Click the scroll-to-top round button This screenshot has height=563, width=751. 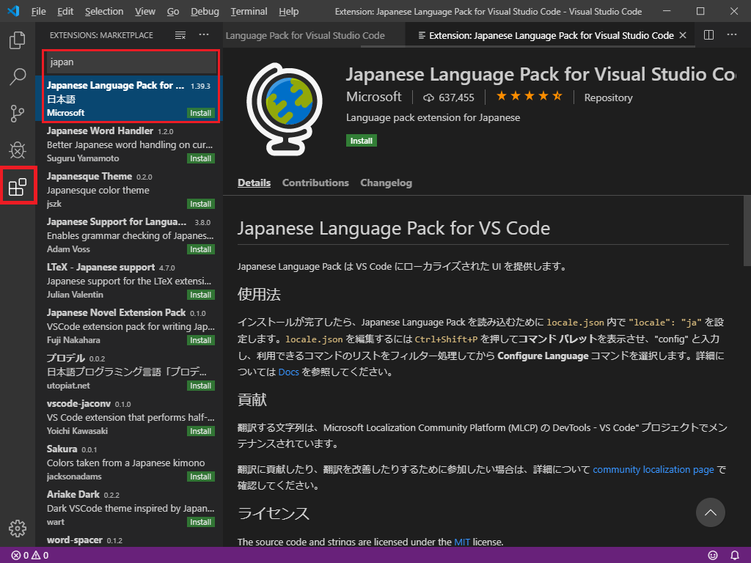point(710,512)
